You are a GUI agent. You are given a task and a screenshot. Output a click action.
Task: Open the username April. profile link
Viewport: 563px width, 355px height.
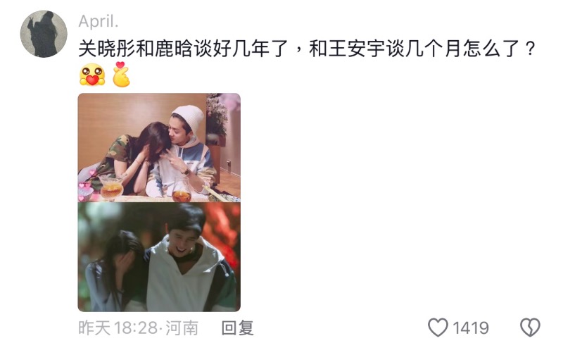(x=99, y=21)
